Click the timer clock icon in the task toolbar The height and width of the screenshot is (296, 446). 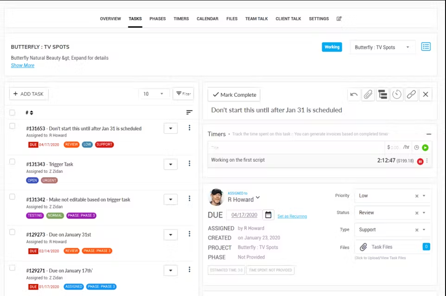point(396,94)
